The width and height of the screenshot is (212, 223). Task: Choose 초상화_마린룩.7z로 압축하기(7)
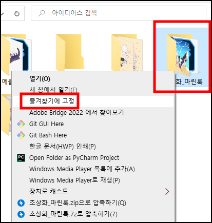tap(93, 214)
